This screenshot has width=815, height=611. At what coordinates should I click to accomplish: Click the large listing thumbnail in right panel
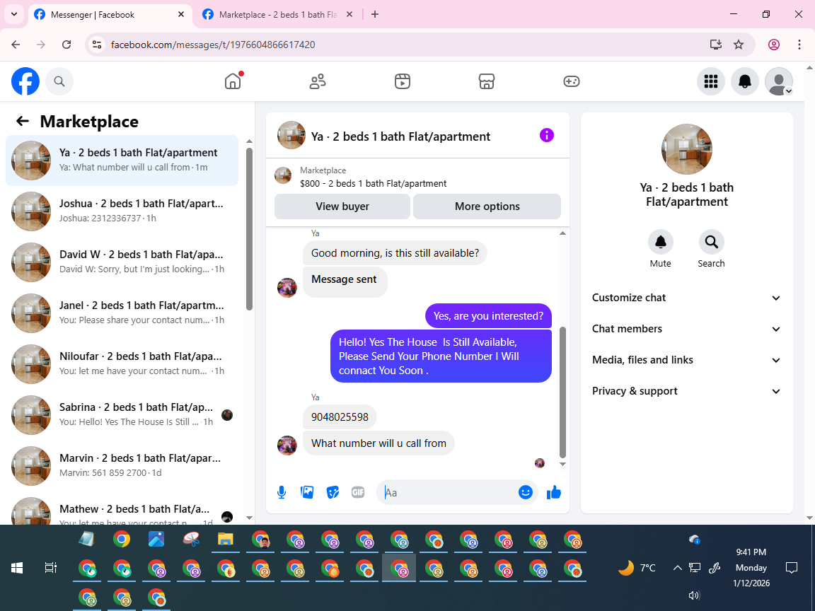(x=687, y=149)
